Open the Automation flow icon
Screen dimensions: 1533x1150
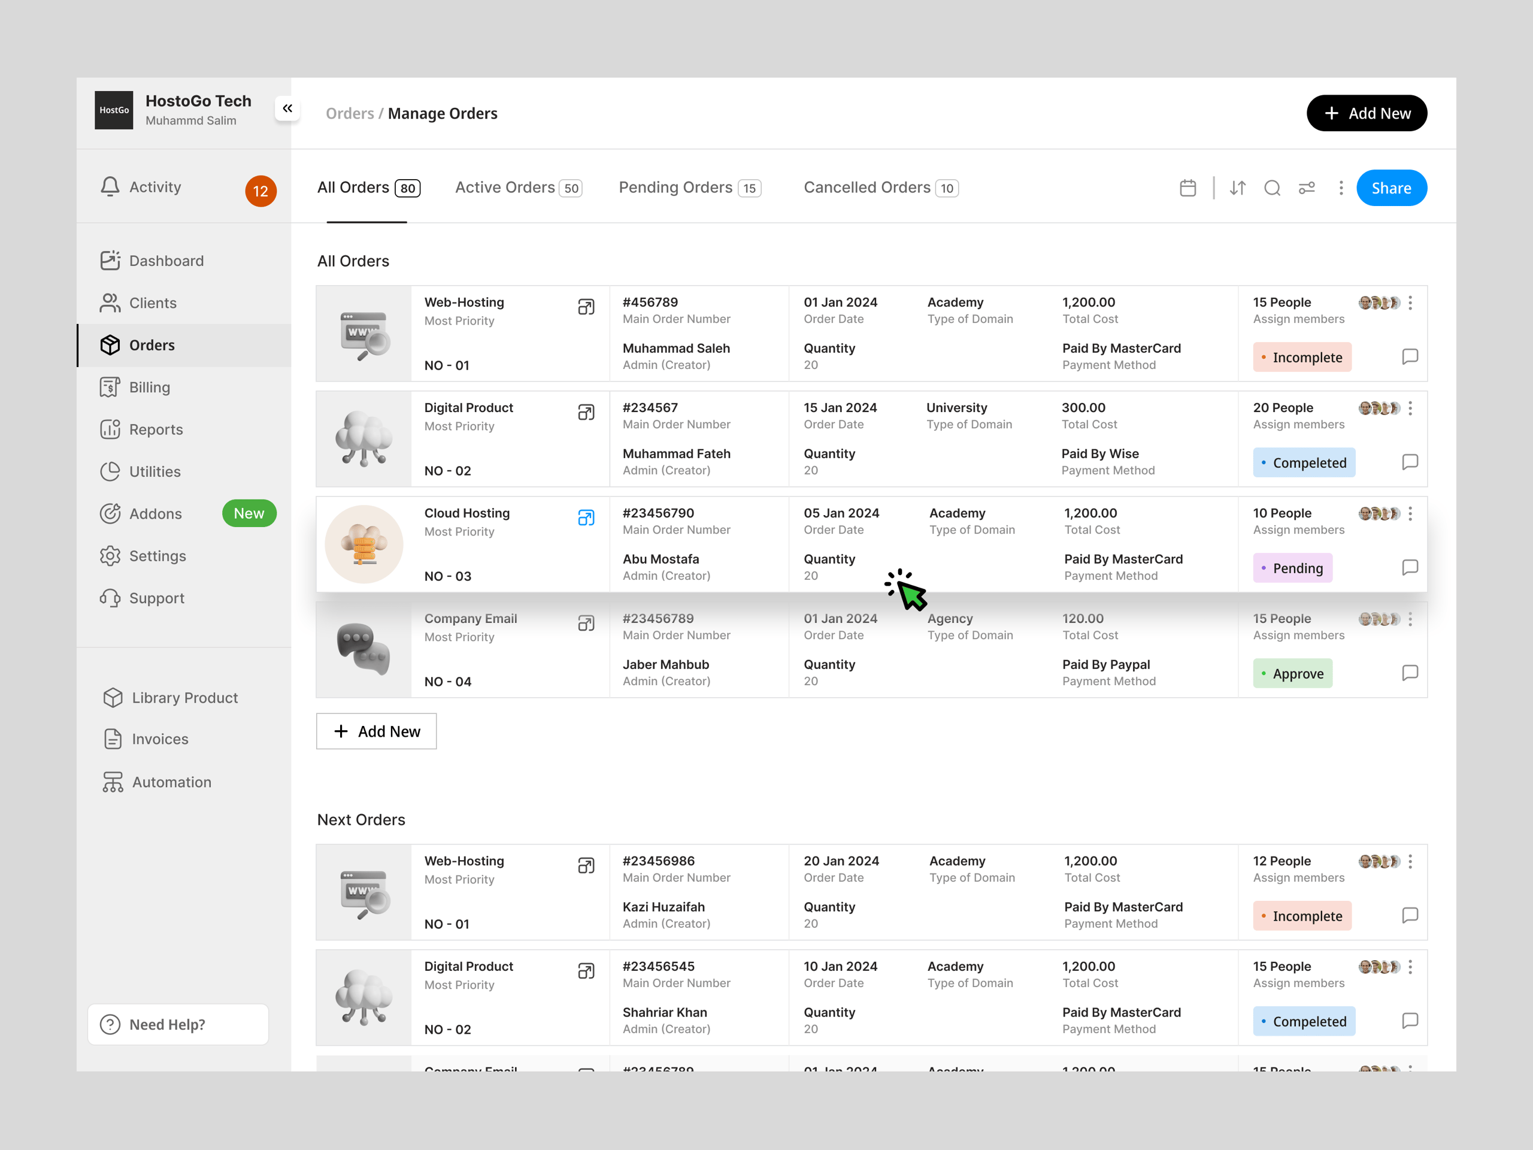113,782
